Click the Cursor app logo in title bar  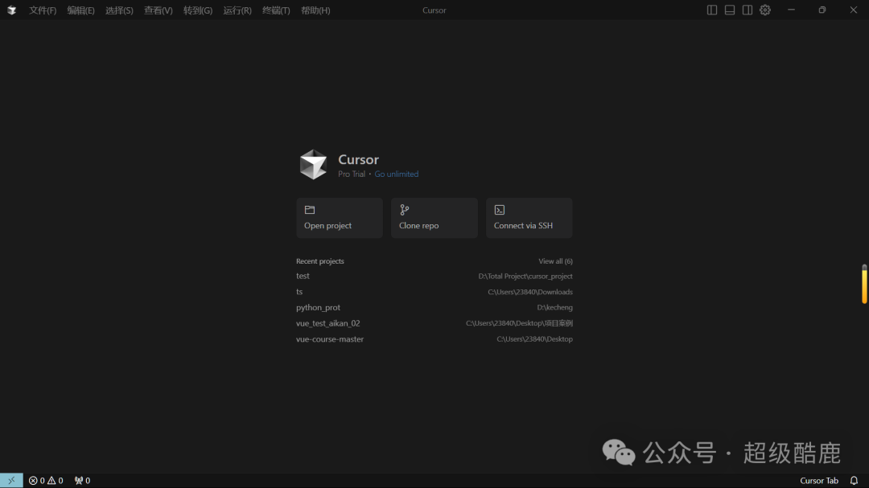click(x=11, y=10)
